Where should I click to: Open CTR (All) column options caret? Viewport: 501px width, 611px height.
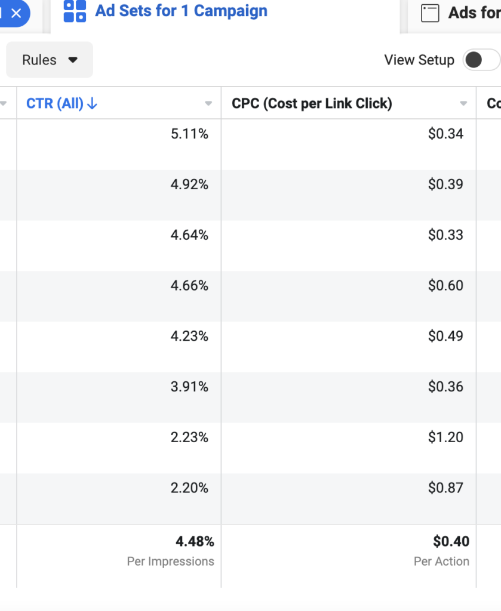click(208, 104)
